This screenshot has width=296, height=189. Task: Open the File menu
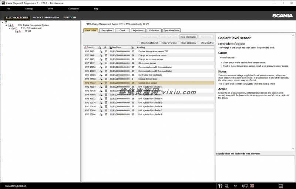8,8
